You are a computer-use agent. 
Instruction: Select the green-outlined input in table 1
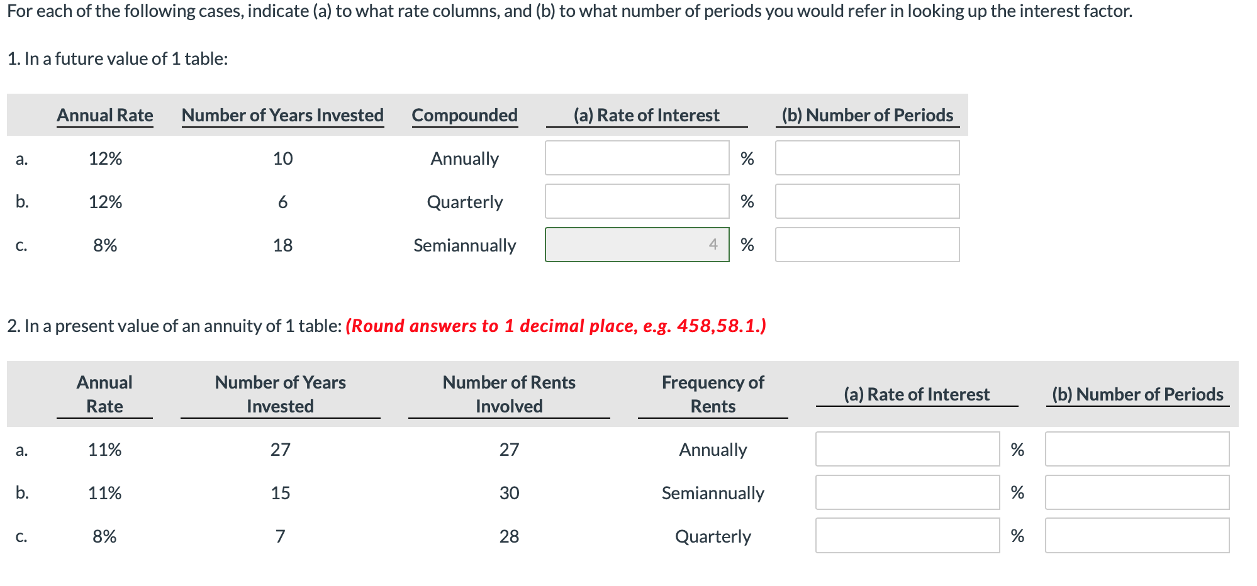click(636, 245)
